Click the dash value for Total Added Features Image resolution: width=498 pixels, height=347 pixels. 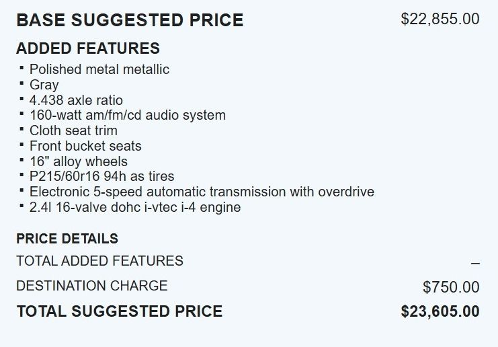click(475, 263)
